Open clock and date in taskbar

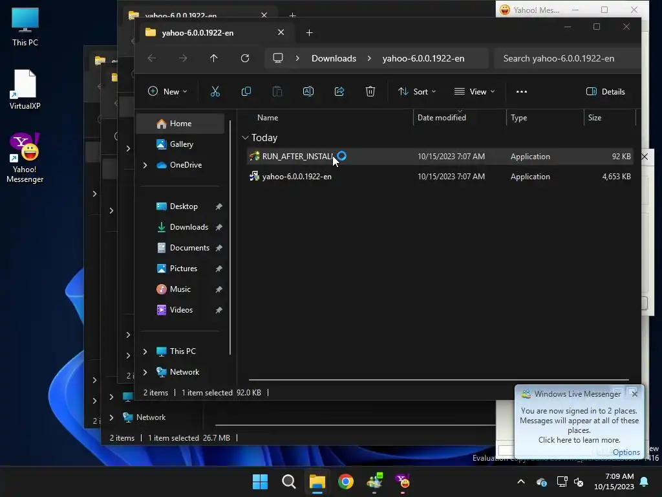pos(614,481)
